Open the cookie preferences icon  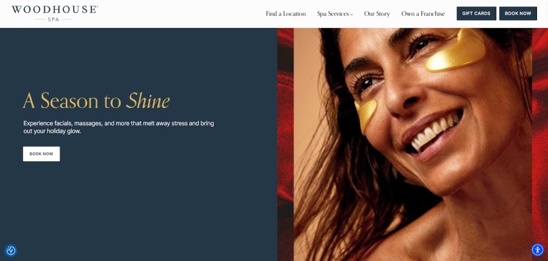(x=11, y=251)
